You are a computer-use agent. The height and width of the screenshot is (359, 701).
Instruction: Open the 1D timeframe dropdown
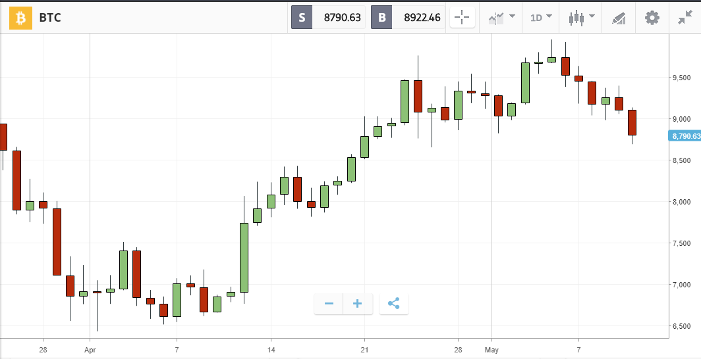tap(541, 18)
